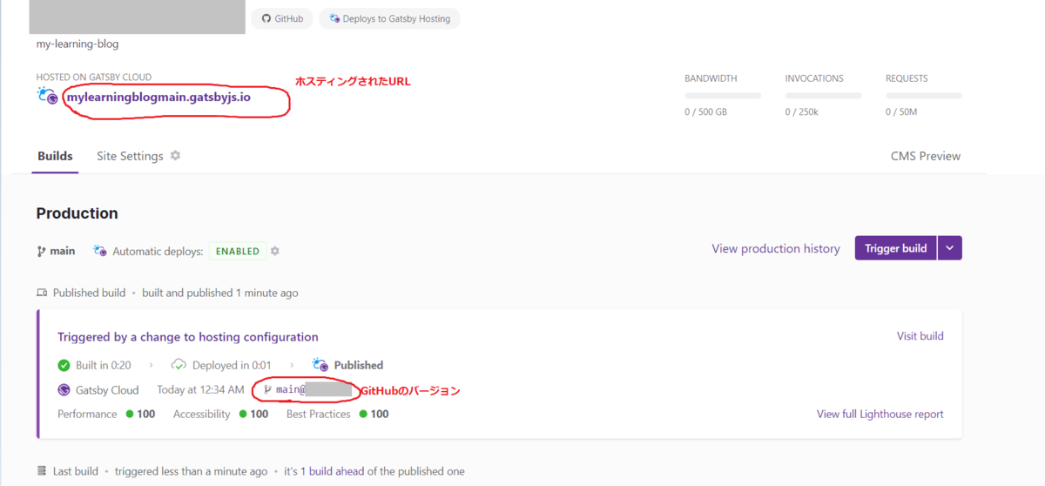Click the ENABLED automatic deploys badge
This screenshot has height=486, width=1045.
[238, 251]
